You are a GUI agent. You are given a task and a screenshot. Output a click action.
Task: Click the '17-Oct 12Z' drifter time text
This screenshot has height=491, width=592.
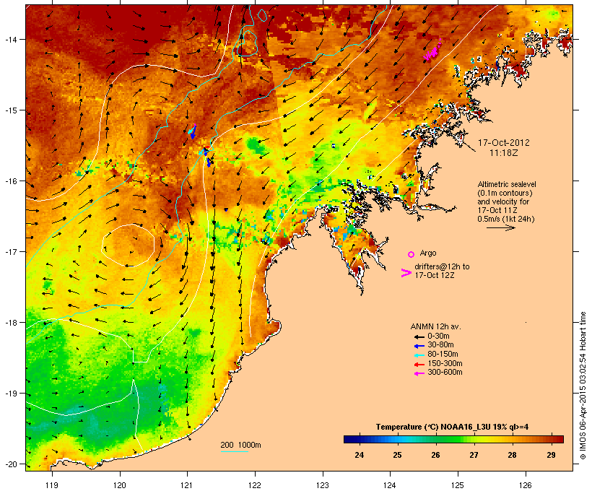pos(435,275)
